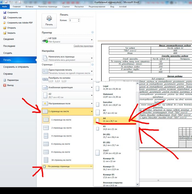Click the Open folder icon
192x194 pixels.
coord(5,28)
